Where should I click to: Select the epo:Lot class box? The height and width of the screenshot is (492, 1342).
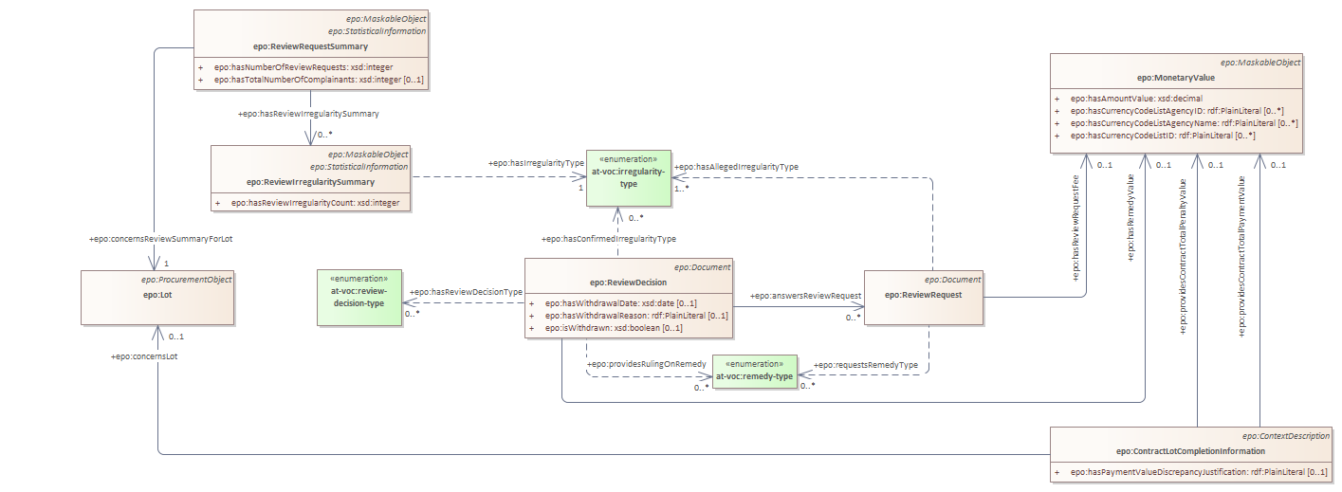tap(156, 295)
